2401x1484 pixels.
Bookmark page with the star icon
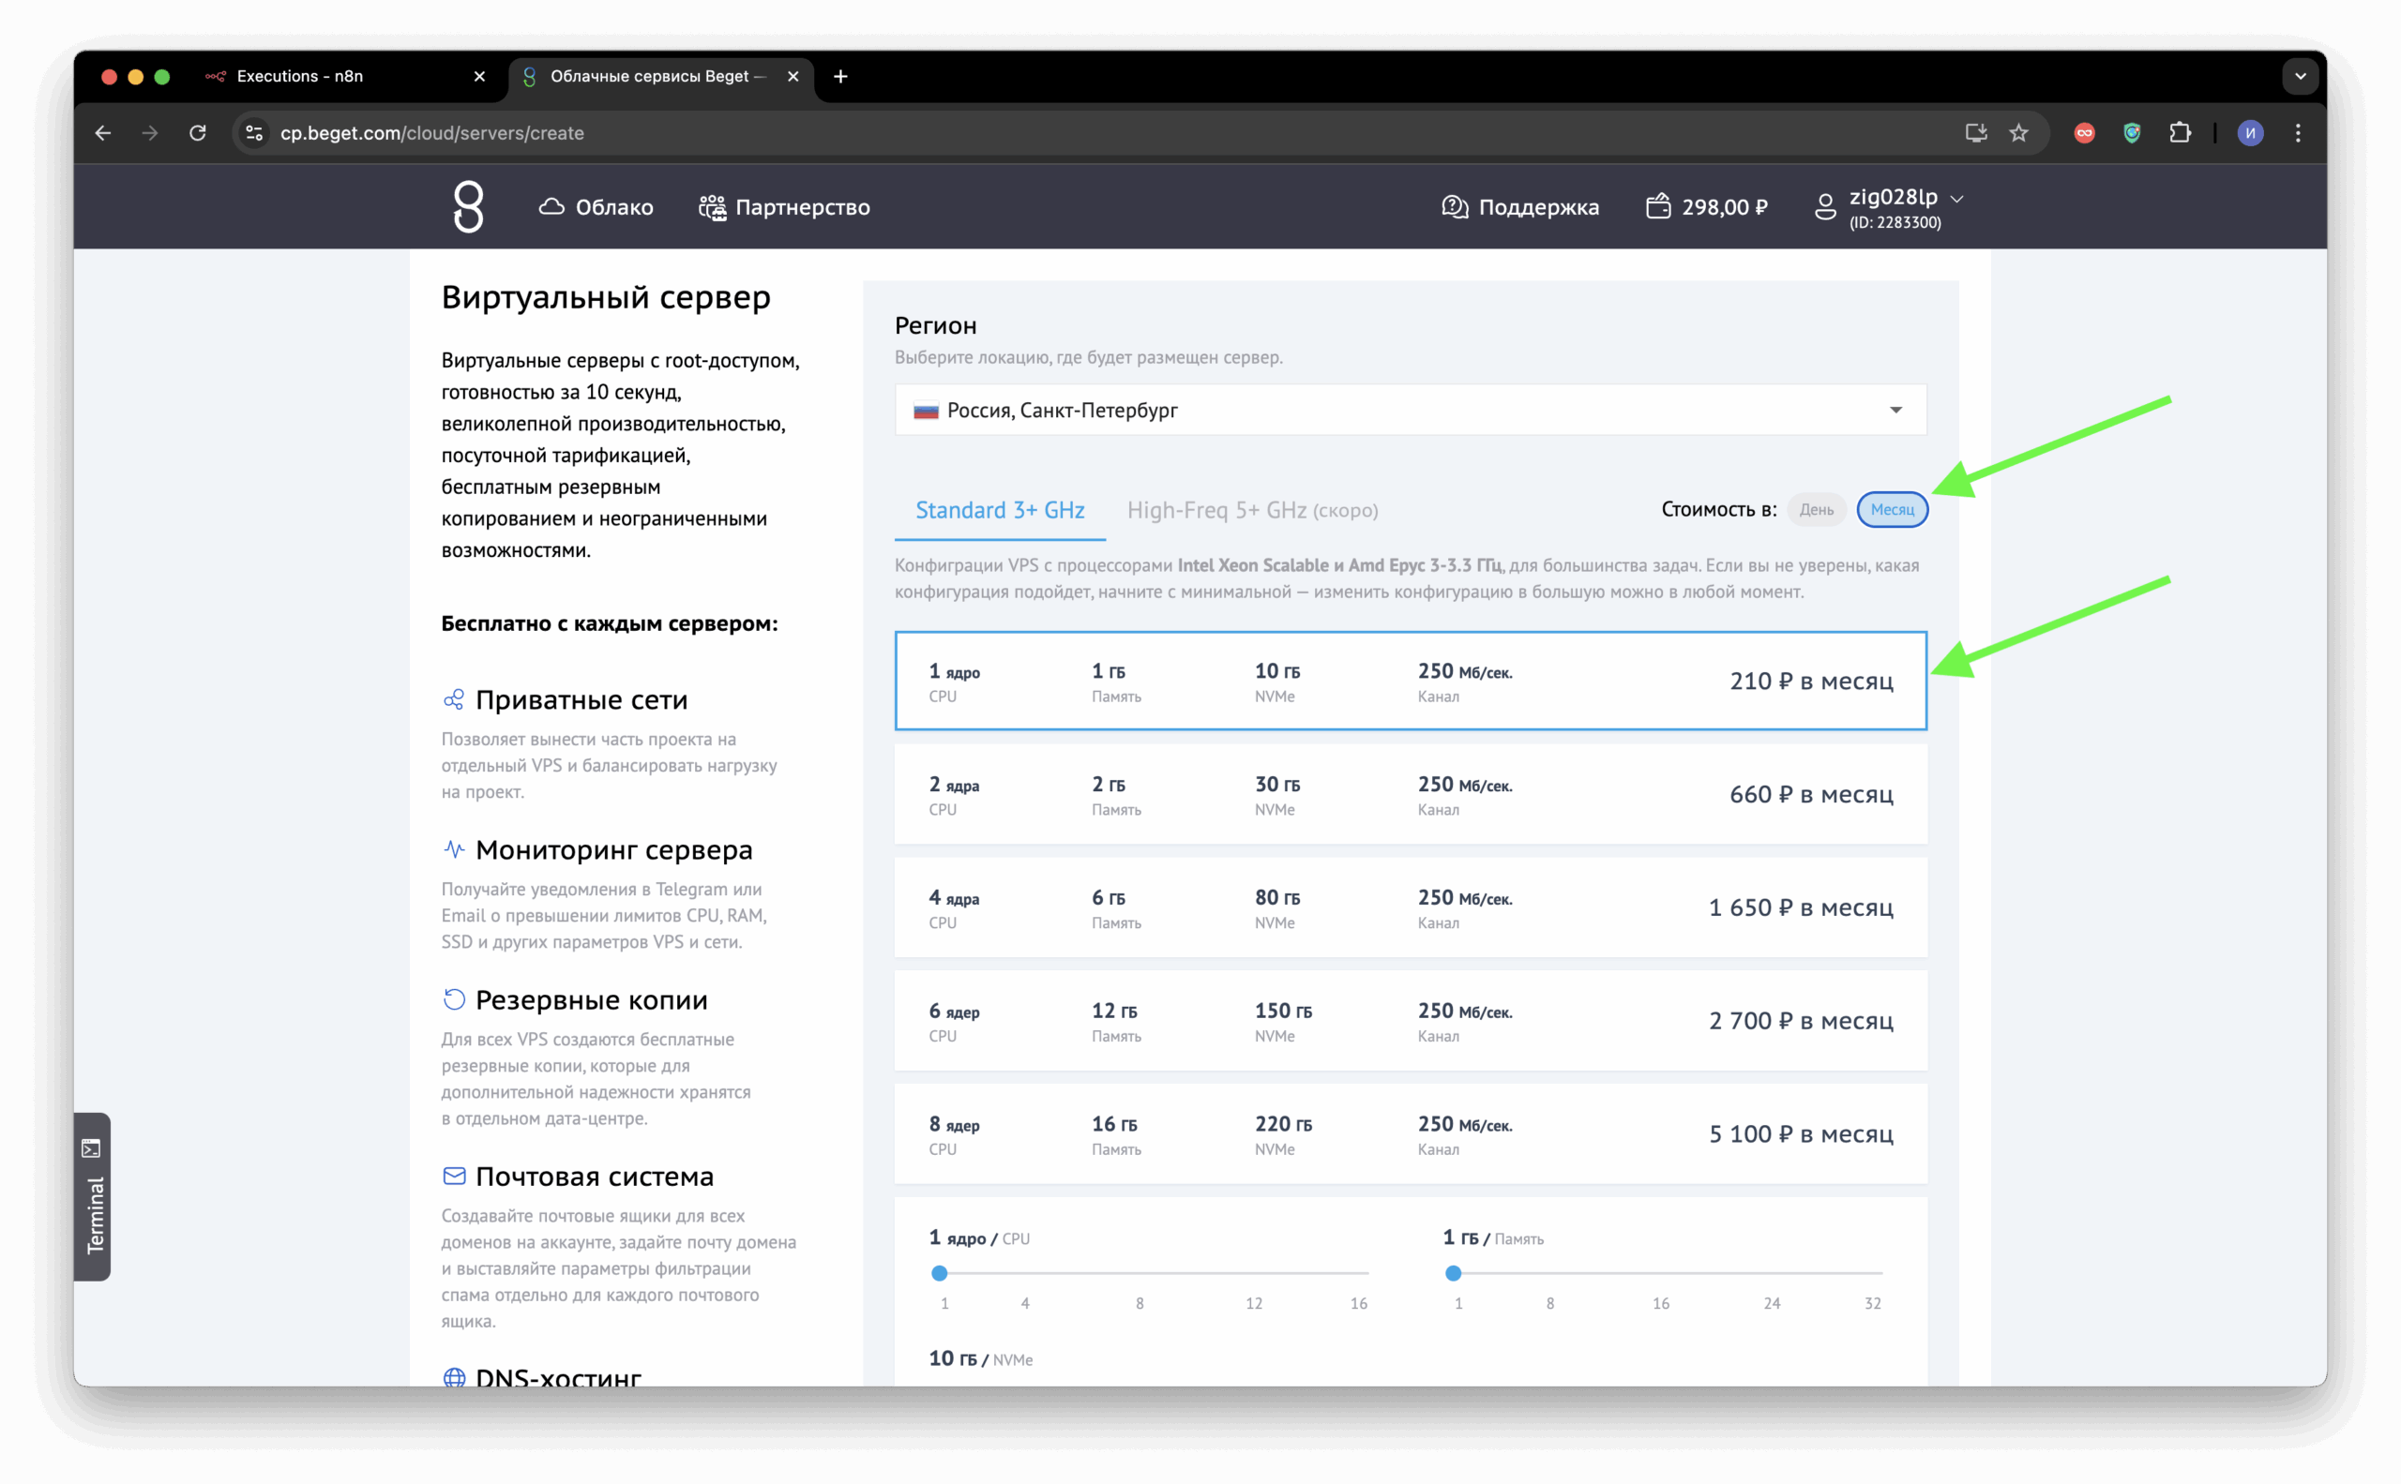2018,132
